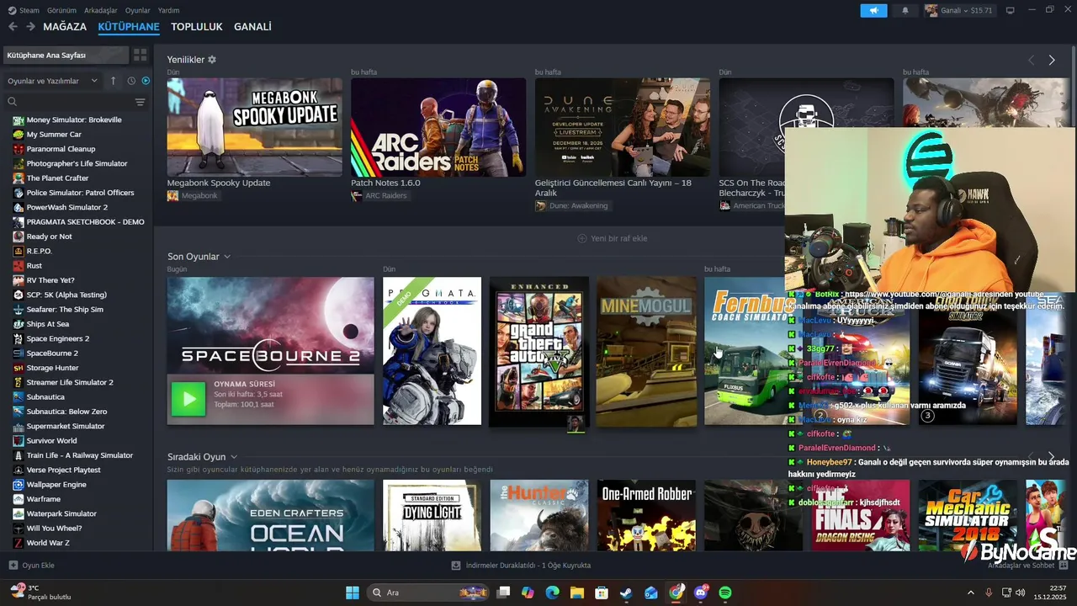Viewport: 1077px width, 606px height.
Task: Open the Yardım menu
Action: point(168,10)
